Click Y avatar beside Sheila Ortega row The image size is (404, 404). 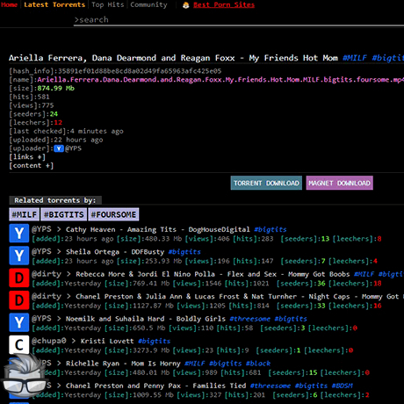point(19,256)
